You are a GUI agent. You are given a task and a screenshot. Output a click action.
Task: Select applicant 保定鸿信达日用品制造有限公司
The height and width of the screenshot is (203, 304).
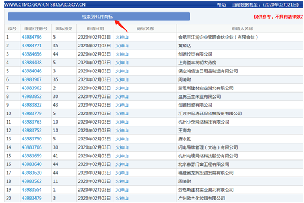click(x=208, y=71)
